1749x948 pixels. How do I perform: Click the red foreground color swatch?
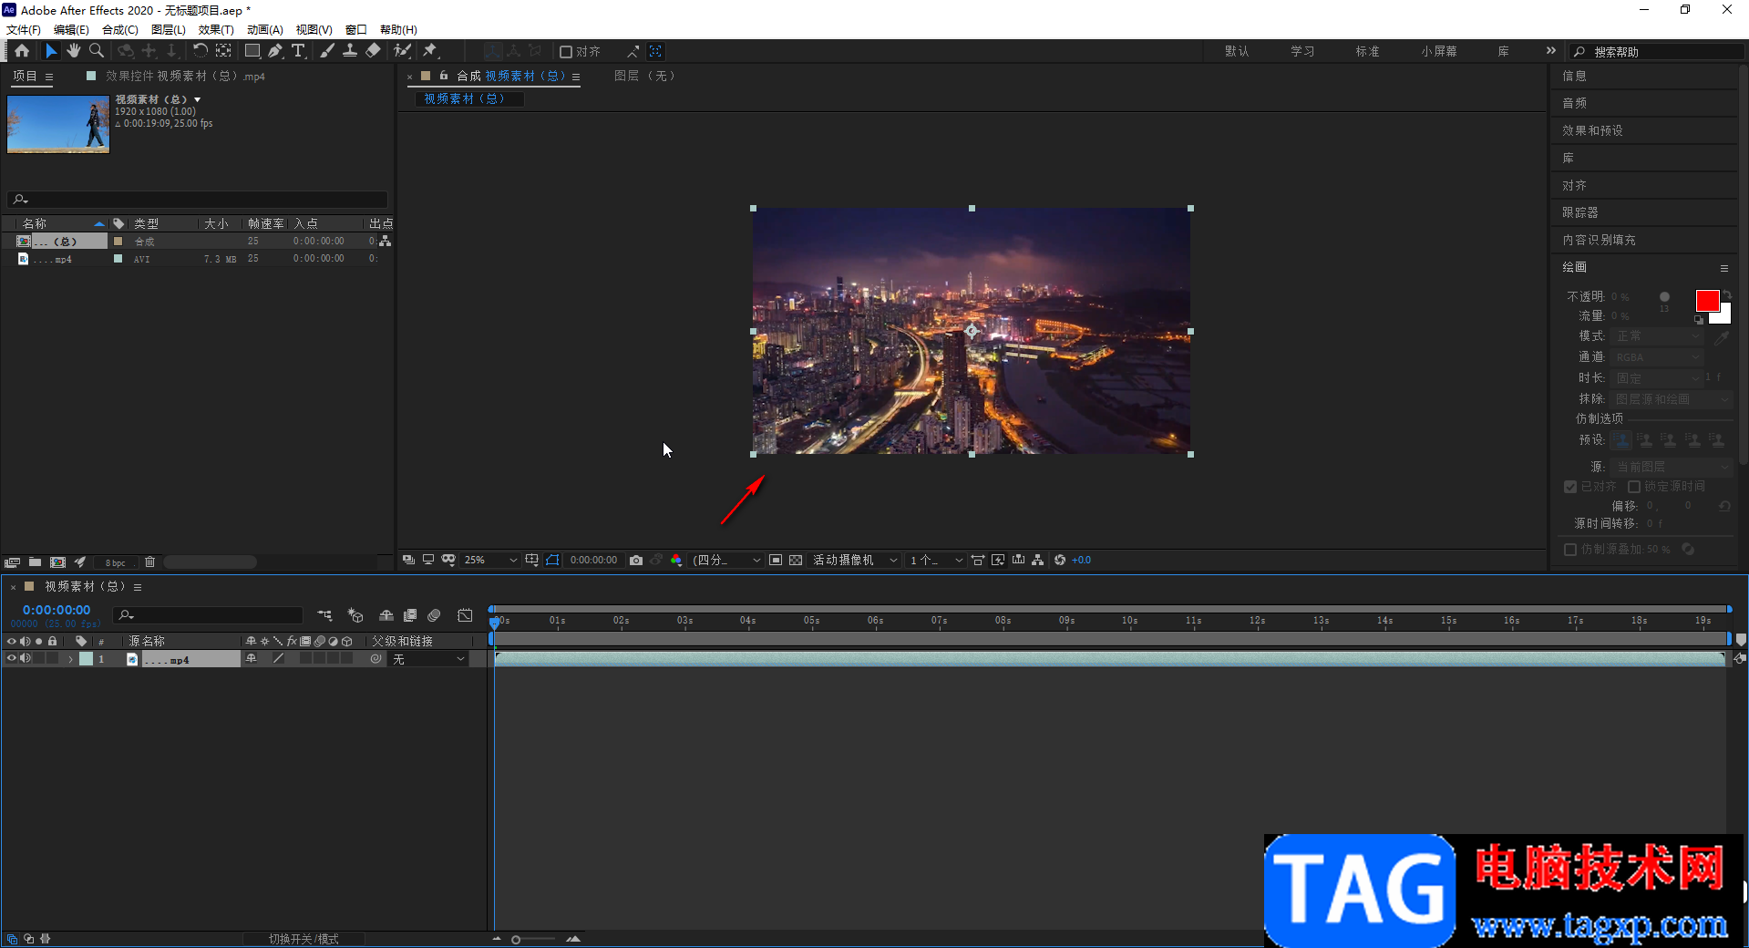click(x=1707, y=301)
